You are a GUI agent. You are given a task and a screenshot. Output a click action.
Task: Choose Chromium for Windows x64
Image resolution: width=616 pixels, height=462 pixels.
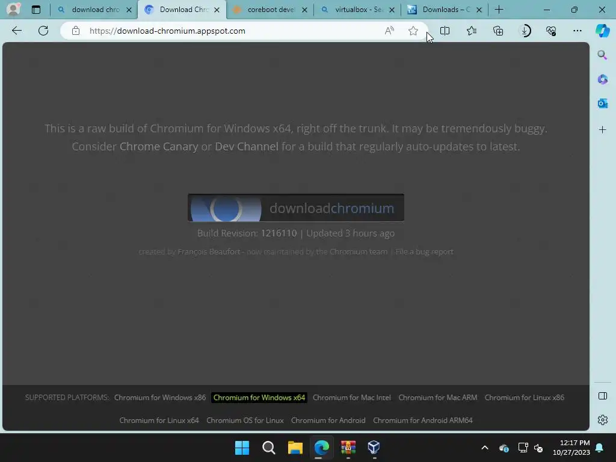259,398
